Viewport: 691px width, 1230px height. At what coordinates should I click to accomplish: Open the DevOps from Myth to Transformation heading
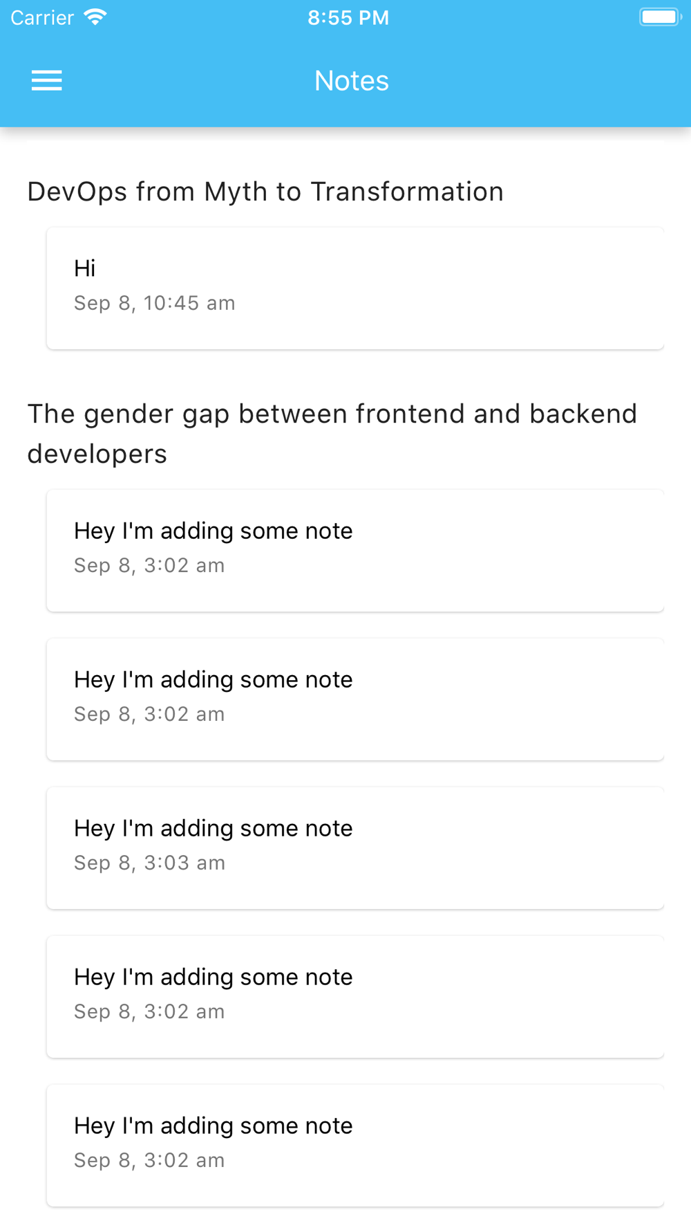pos(265,192)
